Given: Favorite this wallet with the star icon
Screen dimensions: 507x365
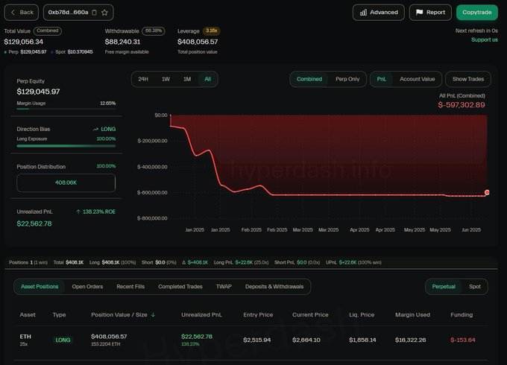Looking at the screenshot, I should (x=104, y=13).
